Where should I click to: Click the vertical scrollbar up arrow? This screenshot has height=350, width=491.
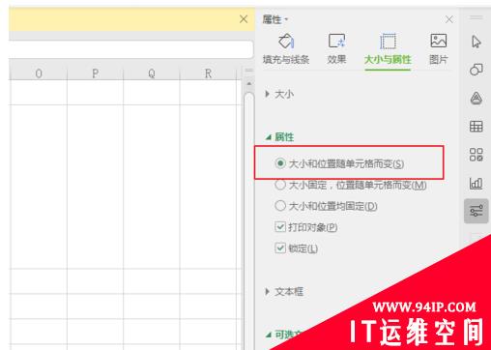point(248,84)
